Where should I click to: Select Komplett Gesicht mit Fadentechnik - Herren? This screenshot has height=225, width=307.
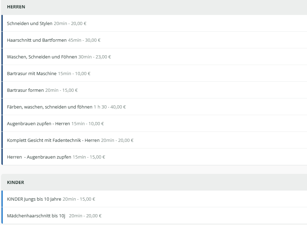point(53,140)
